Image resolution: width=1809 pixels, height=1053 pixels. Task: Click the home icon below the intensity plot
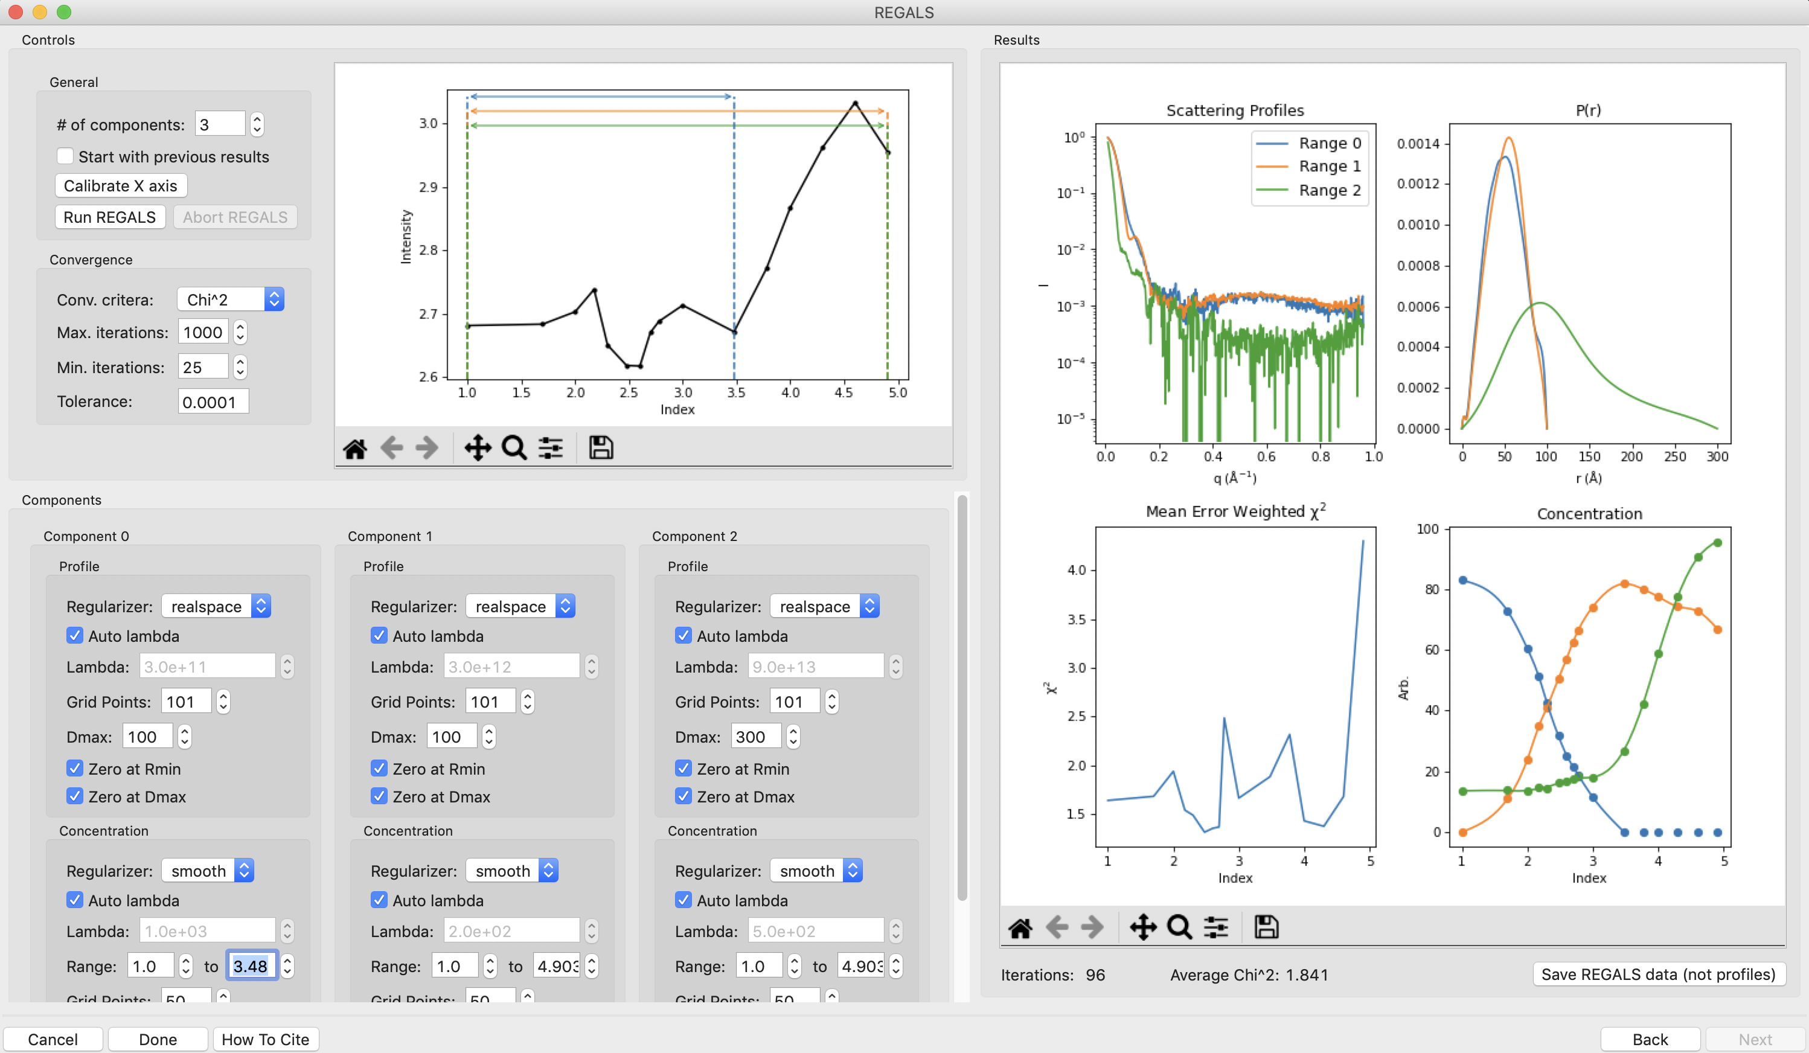[x=354, y=449]
